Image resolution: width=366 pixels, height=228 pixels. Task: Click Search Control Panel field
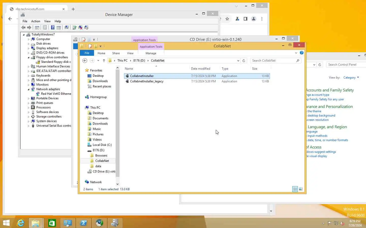tap(346, 65)
